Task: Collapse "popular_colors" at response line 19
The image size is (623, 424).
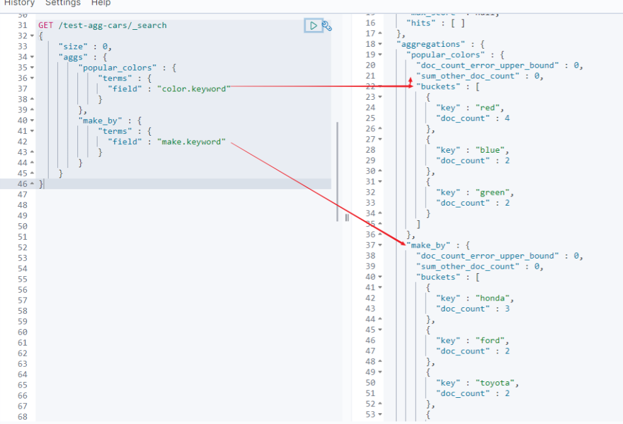Action: tap(380, 55)
